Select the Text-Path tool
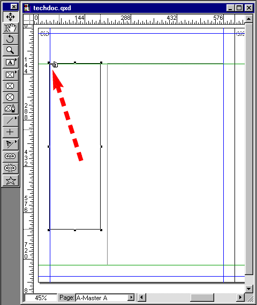 pos(11,144)
